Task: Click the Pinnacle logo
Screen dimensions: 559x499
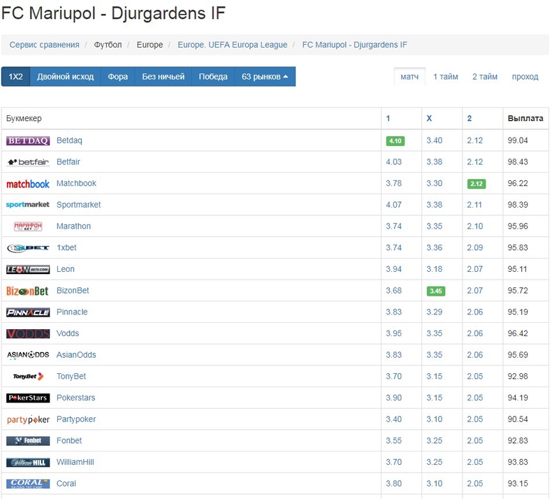Action: pos(28,312)
